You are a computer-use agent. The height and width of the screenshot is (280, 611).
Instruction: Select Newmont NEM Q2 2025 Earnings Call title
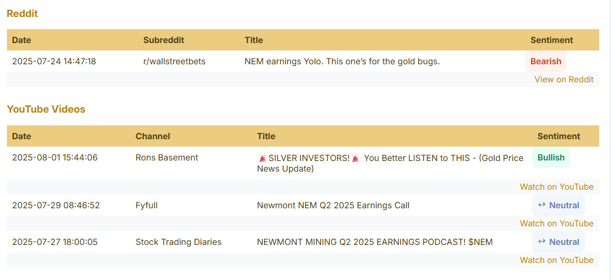point(333,205)
